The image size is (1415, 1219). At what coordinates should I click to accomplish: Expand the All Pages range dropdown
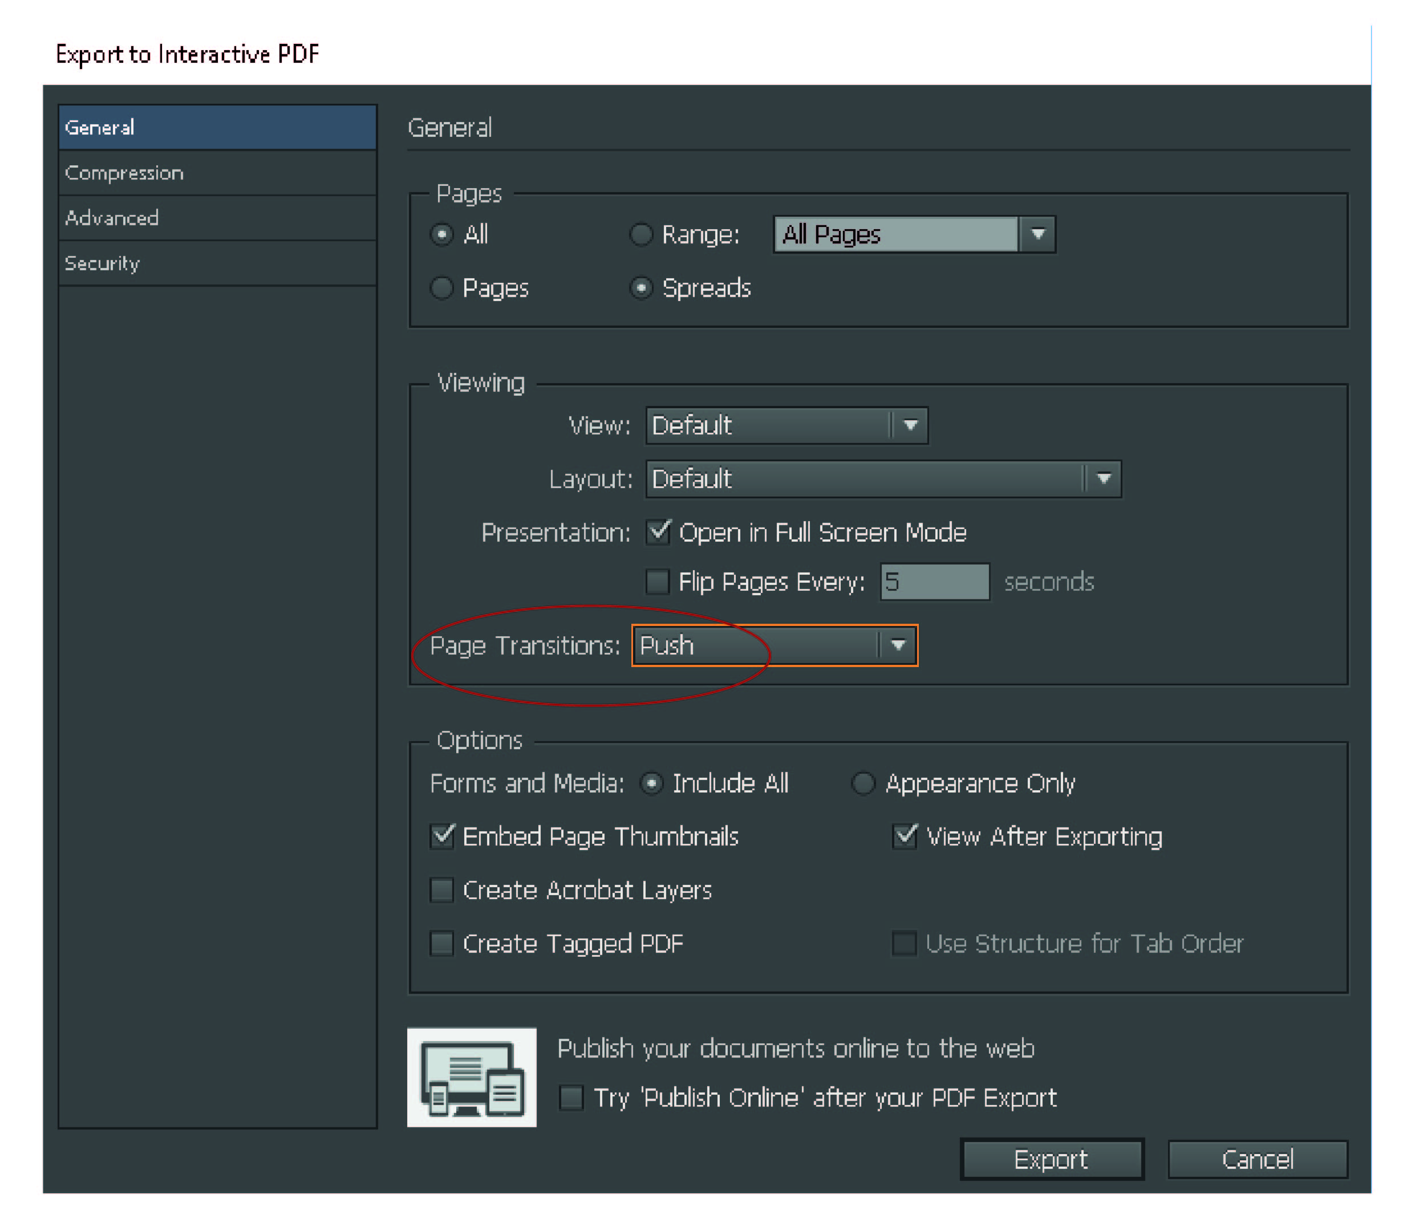[x=1037, y=234]
